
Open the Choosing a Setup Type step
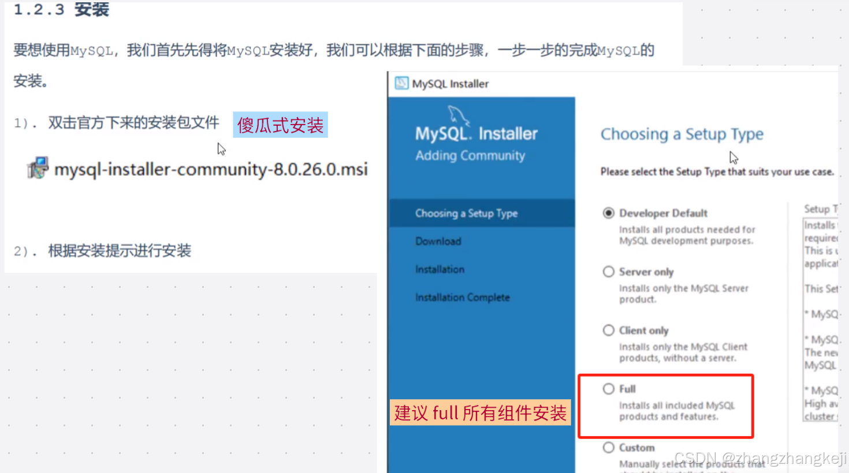tap(482, 213)
